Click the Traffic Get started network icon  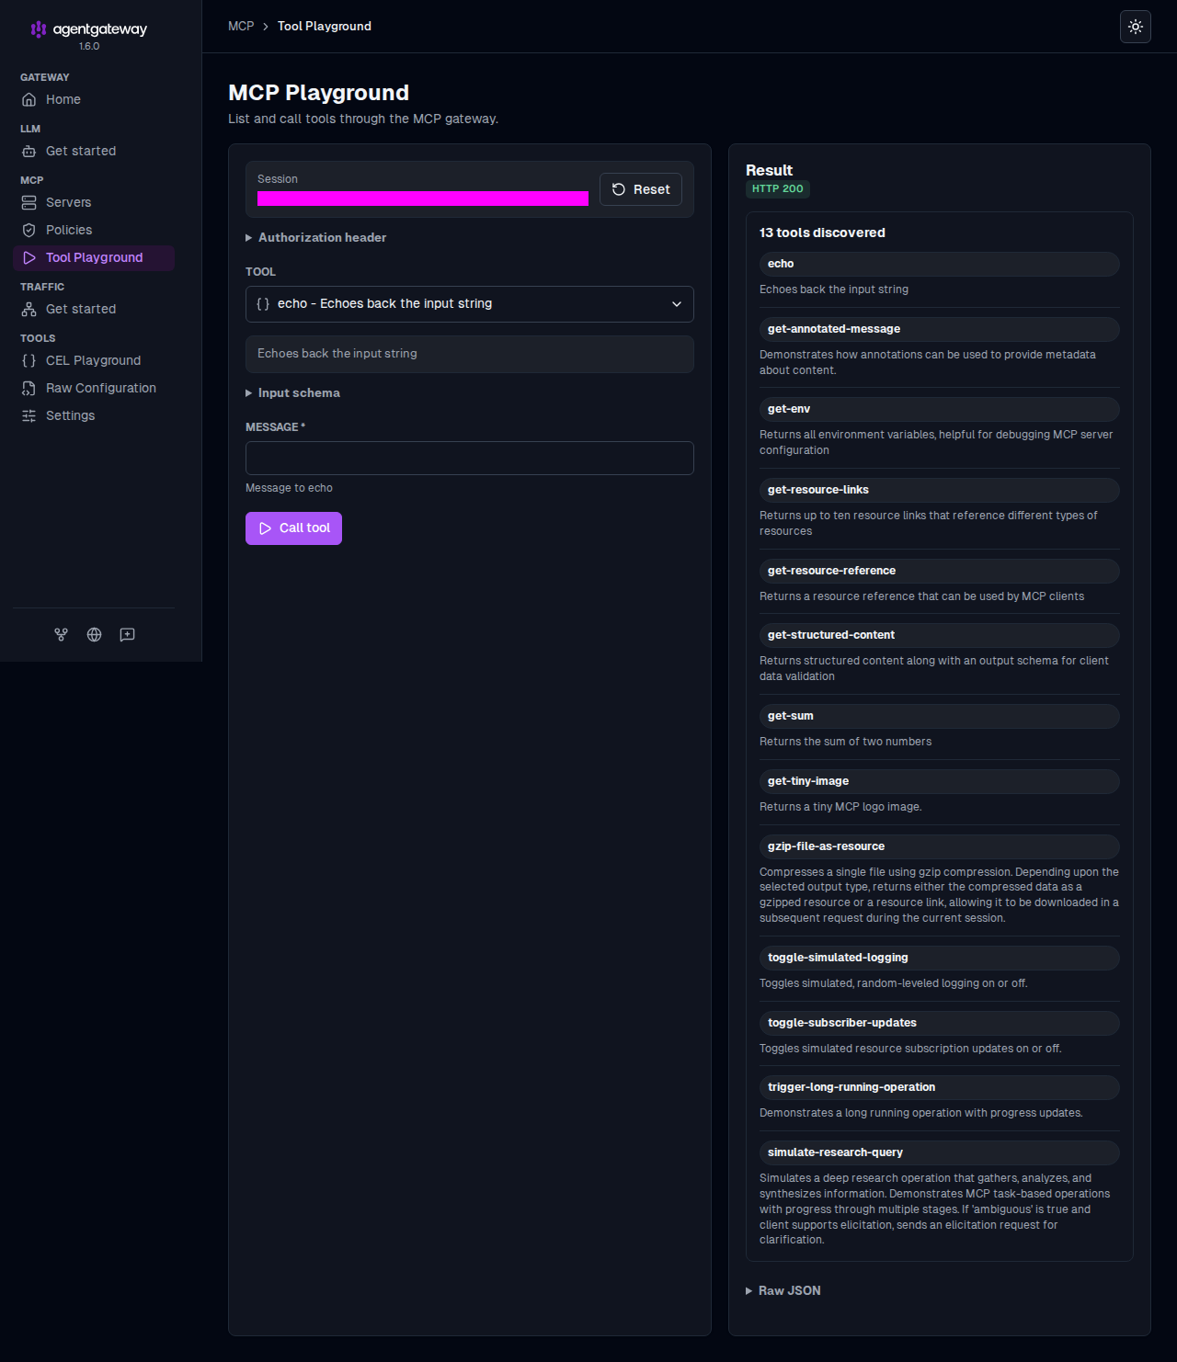click(x=29, y=309)
